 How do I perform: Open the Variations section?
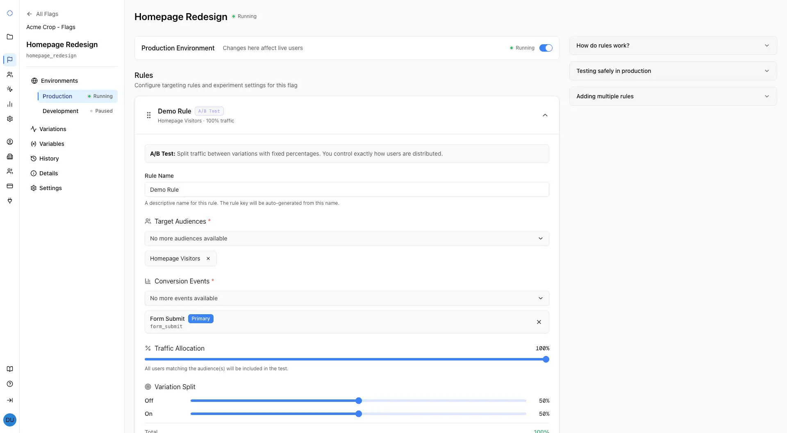[x=48, y=129]
